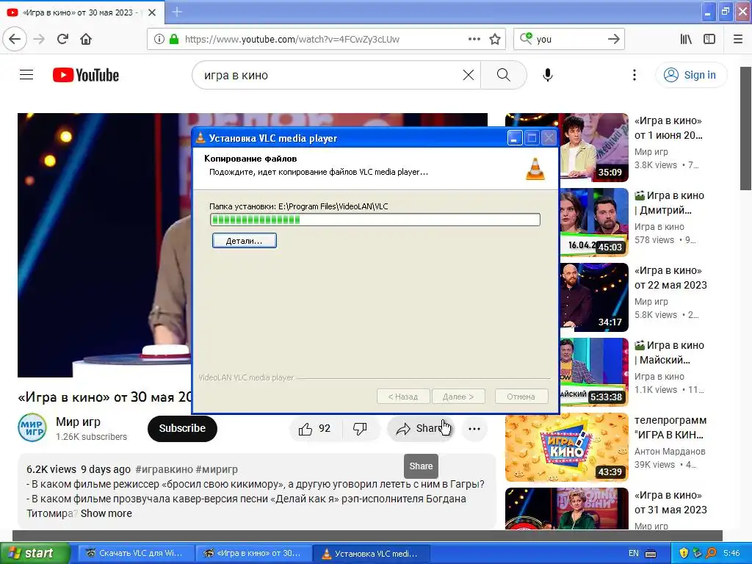Screen dimensions: 752x564
Task: Reload the page with the refresh icon
Action: click(62, 39)
